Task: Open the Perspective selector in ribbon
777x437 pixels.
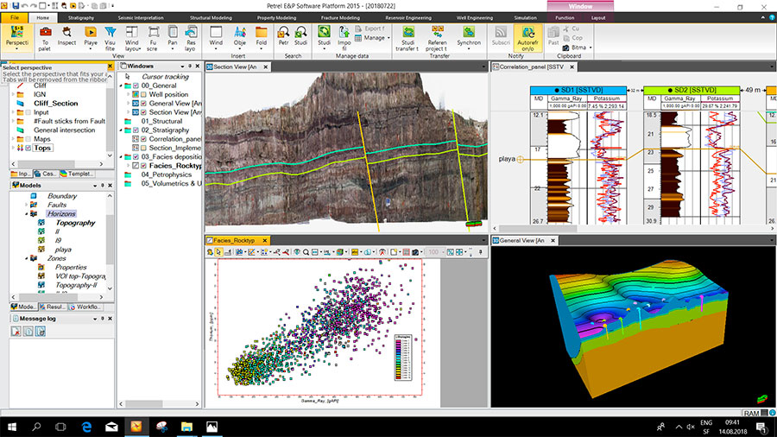Action: (17, 38)
